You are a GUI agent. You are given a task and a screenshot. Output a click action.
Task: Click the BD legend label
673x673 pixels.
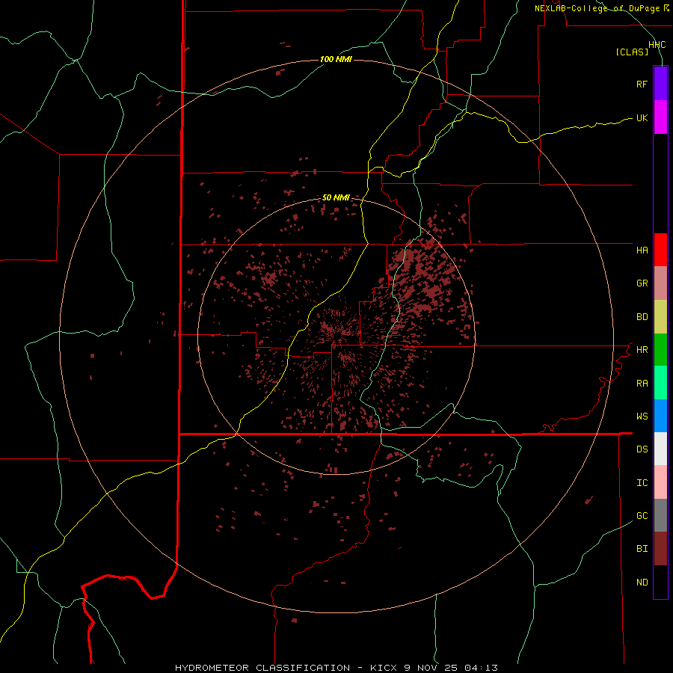pyautogui.click(x=642, y=317)
